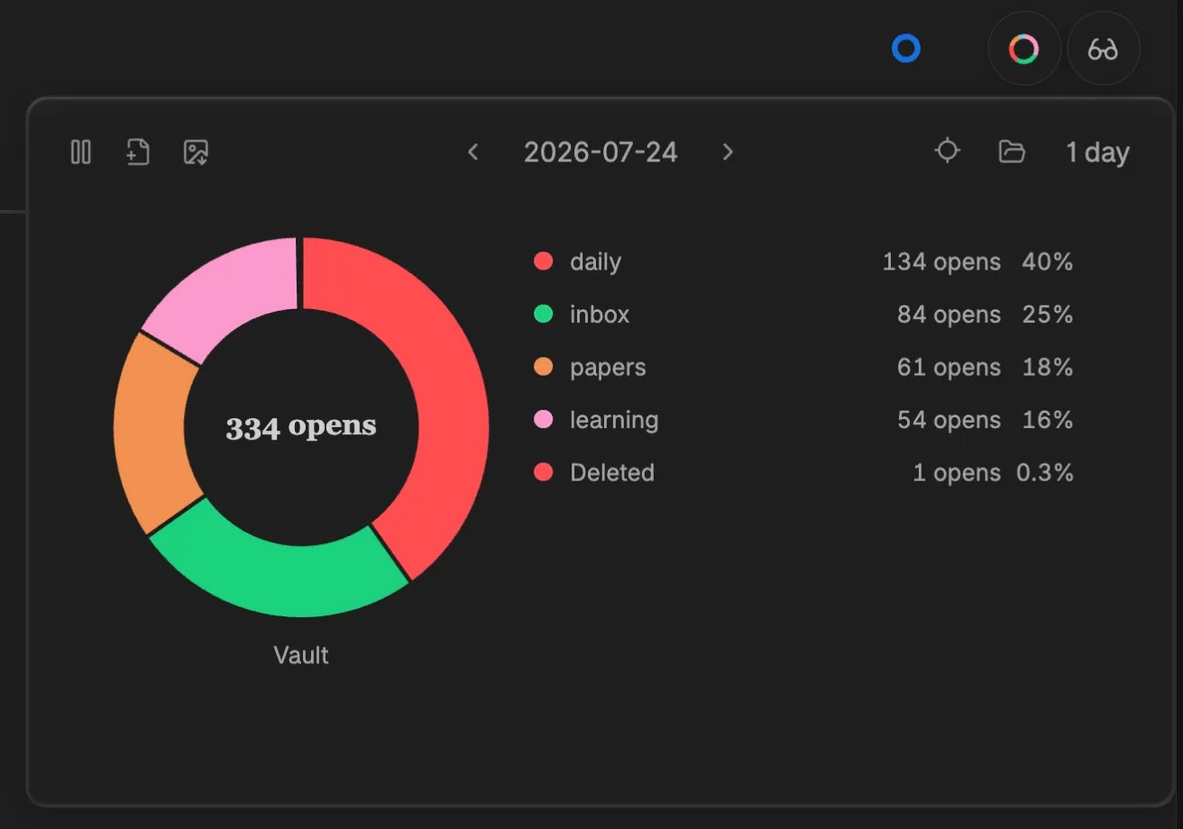Click the orange donut segment
Screen dimensions: 1183x829
(x=150, y=433)
